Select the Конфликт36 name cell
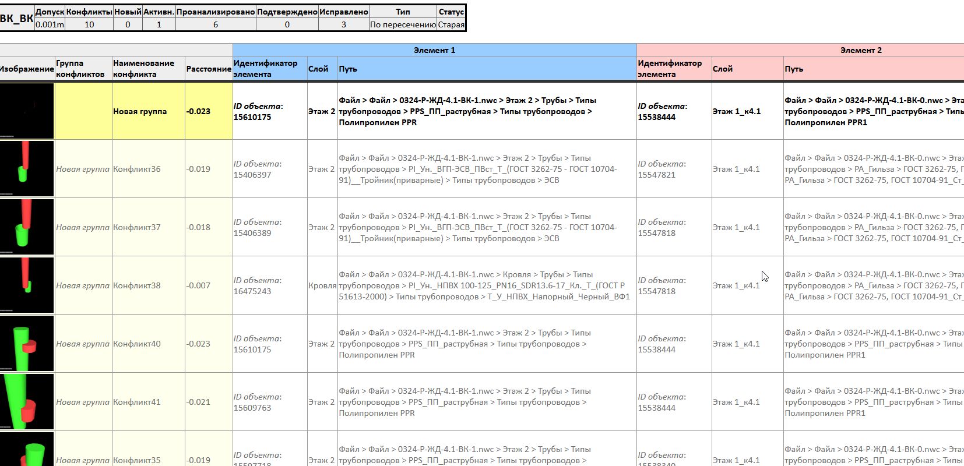The height and width of the screenshot is (466, 964). coord(149,169)
